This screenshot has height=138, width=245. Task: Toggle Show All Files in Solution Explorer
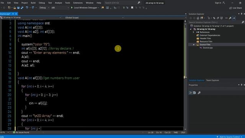click(222, 18)
